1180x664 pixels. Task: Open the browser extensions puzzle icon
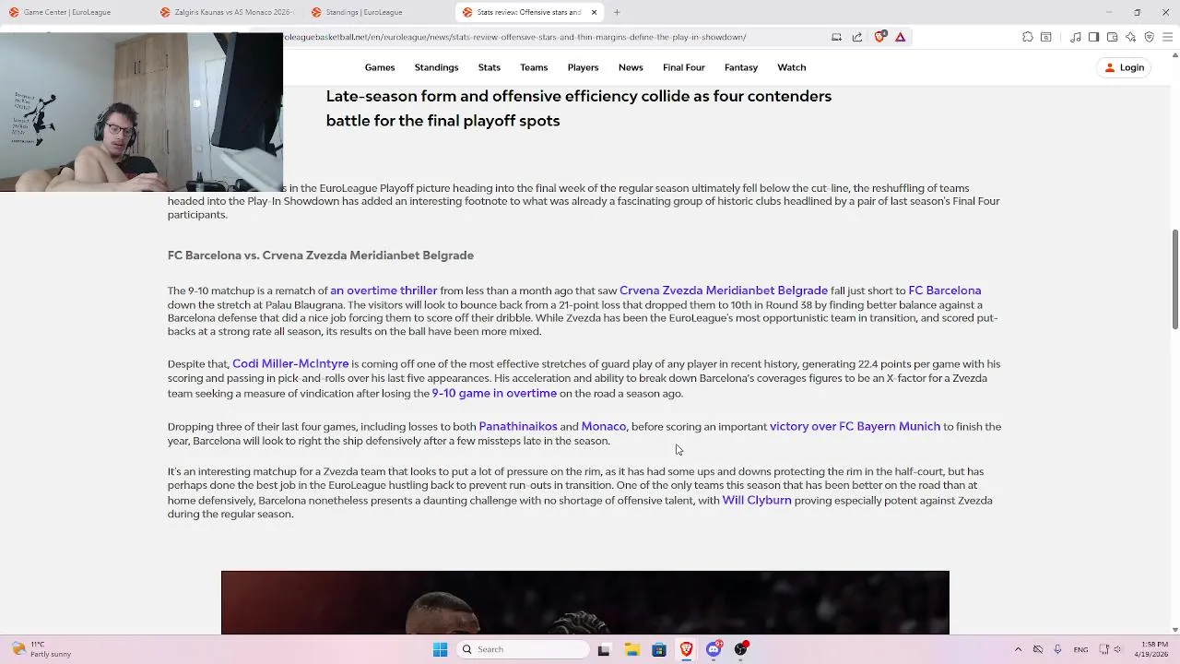tap(1027, 37)
